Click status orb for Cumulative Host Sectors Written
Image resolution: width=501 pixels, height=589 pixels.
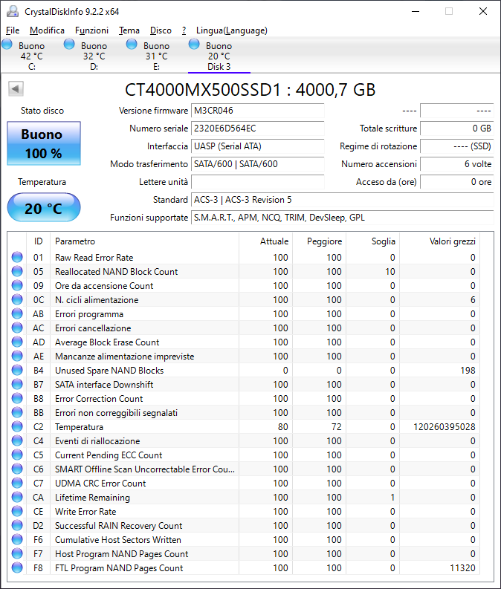(x=17, y=539)
